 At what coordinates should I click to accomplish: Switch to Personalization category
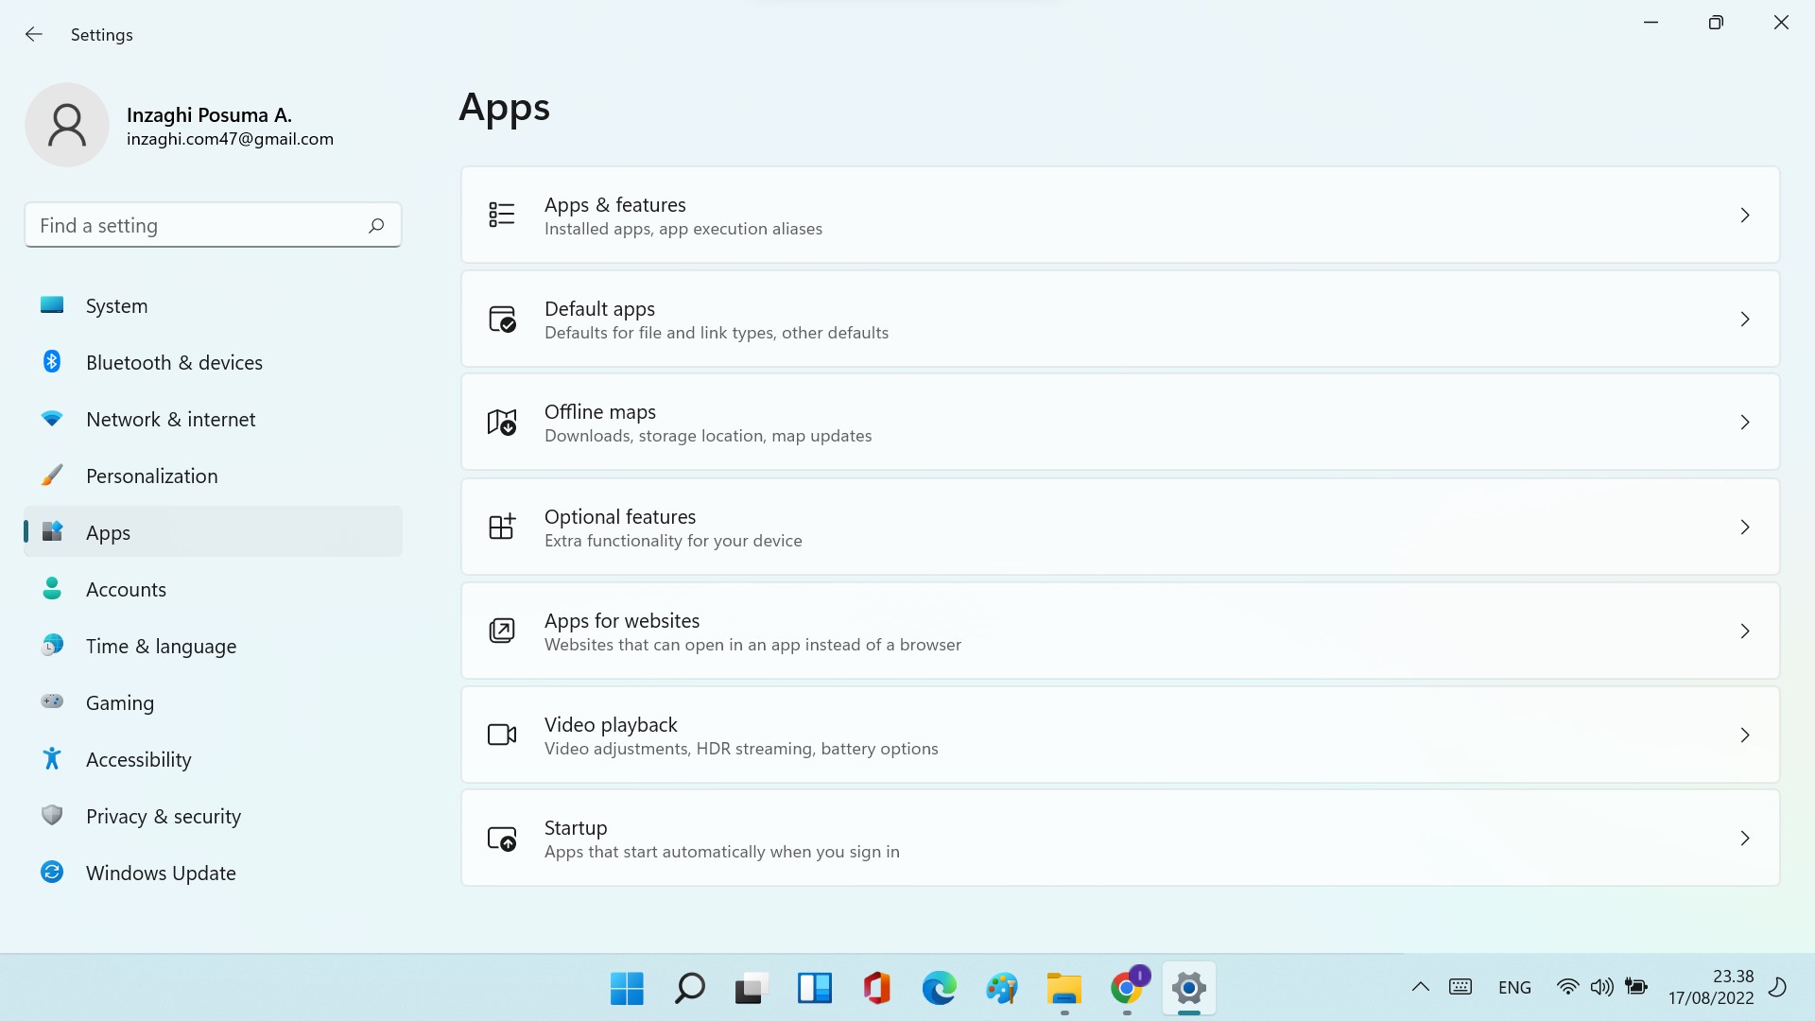coord(151,476)
